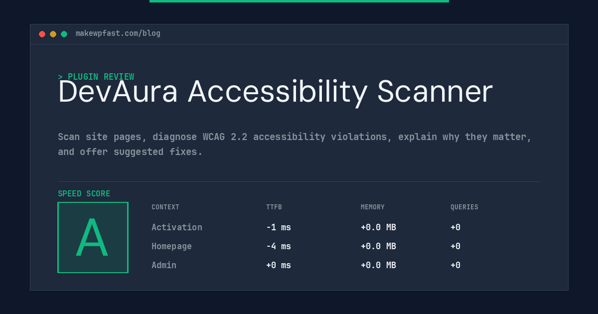Select the Homepage row label
The width and height of the screenshot is (598, 314).
171,246
